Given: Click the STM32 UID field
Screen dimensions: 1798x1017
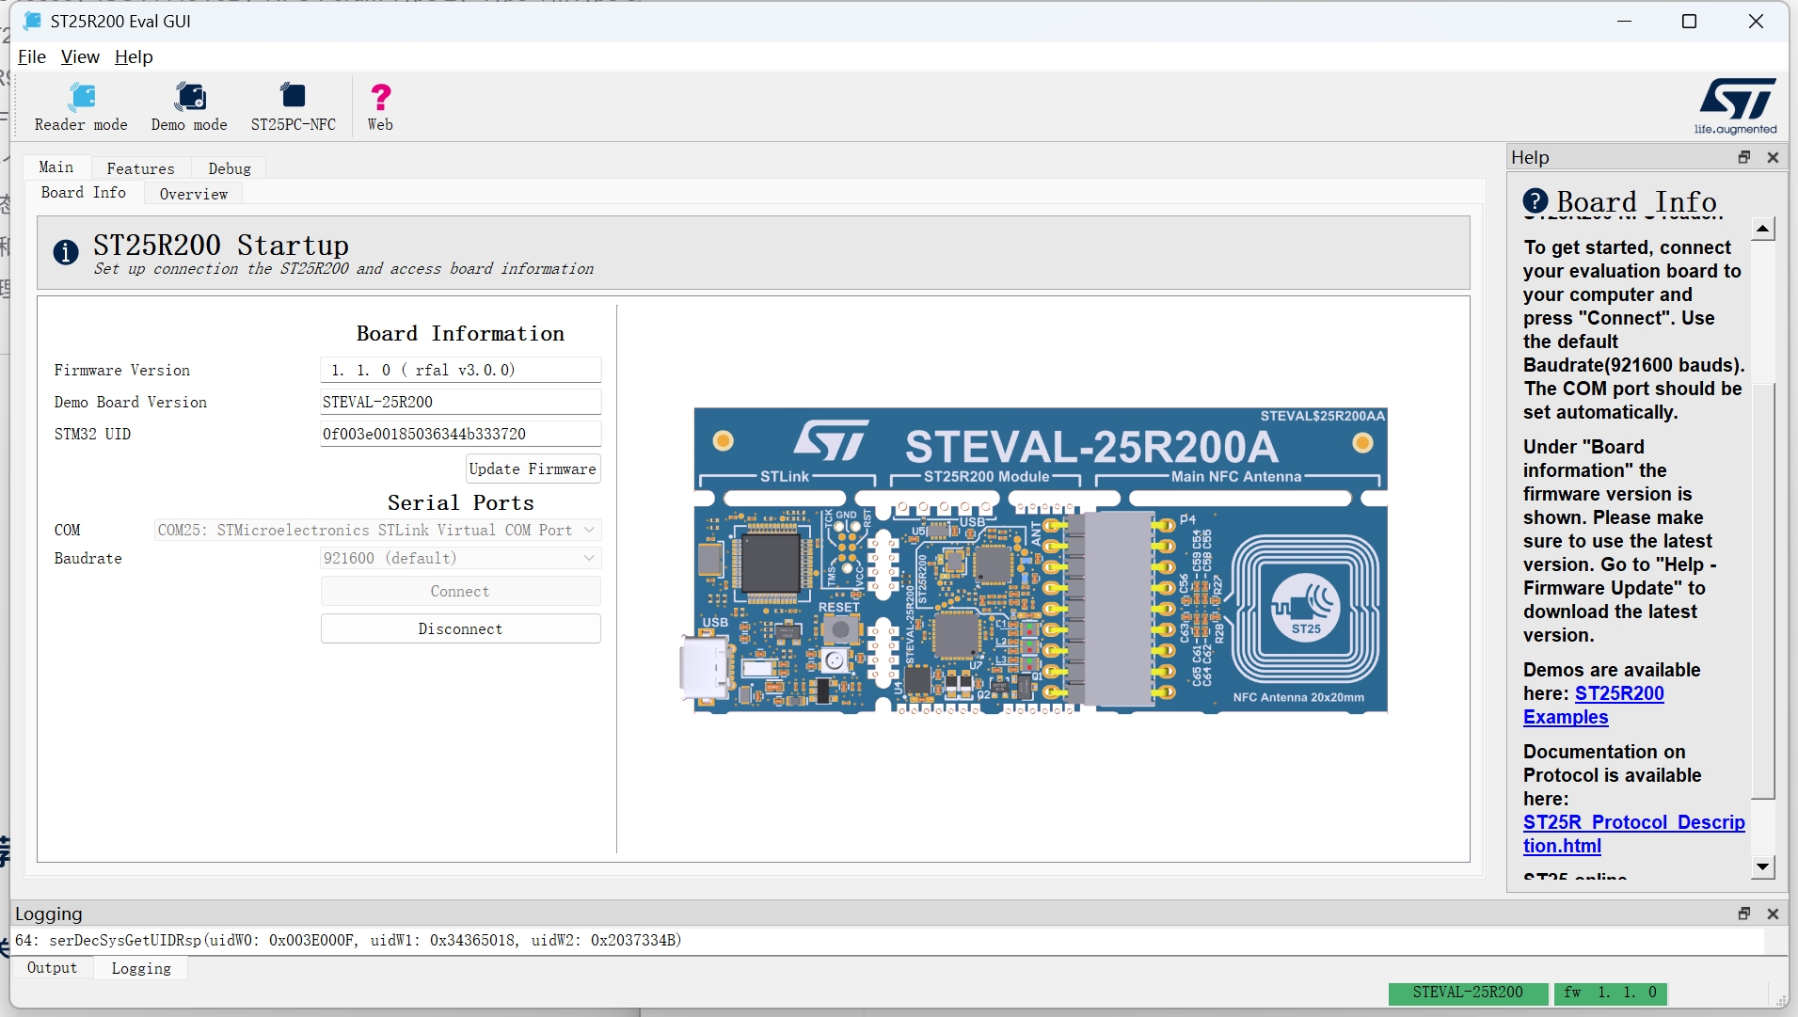Looking at the screenshot, I should tap(460, 434).
